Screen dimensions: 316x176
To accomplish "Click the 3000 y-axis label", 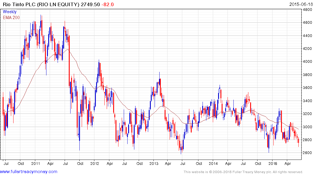I will point(307,127).
